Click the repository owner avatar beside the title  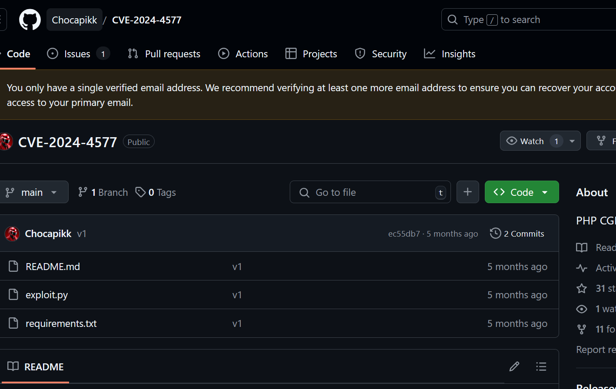tap(6, 142)
